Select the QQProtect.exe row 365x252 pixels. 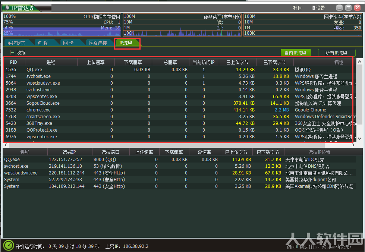click(179, 130)
